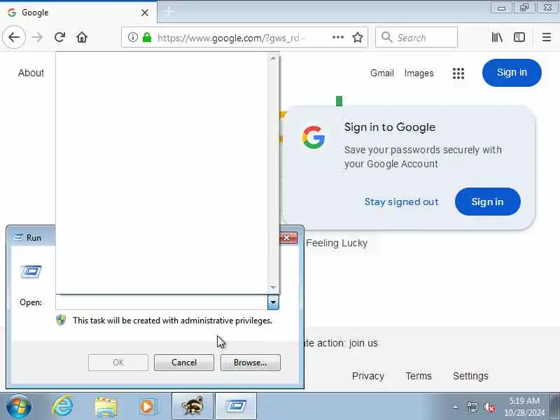Image resolution: width=560 pixels, height=420 pixels.
Task: Open the Windows Start button
Action: click(x=18, y=407)
